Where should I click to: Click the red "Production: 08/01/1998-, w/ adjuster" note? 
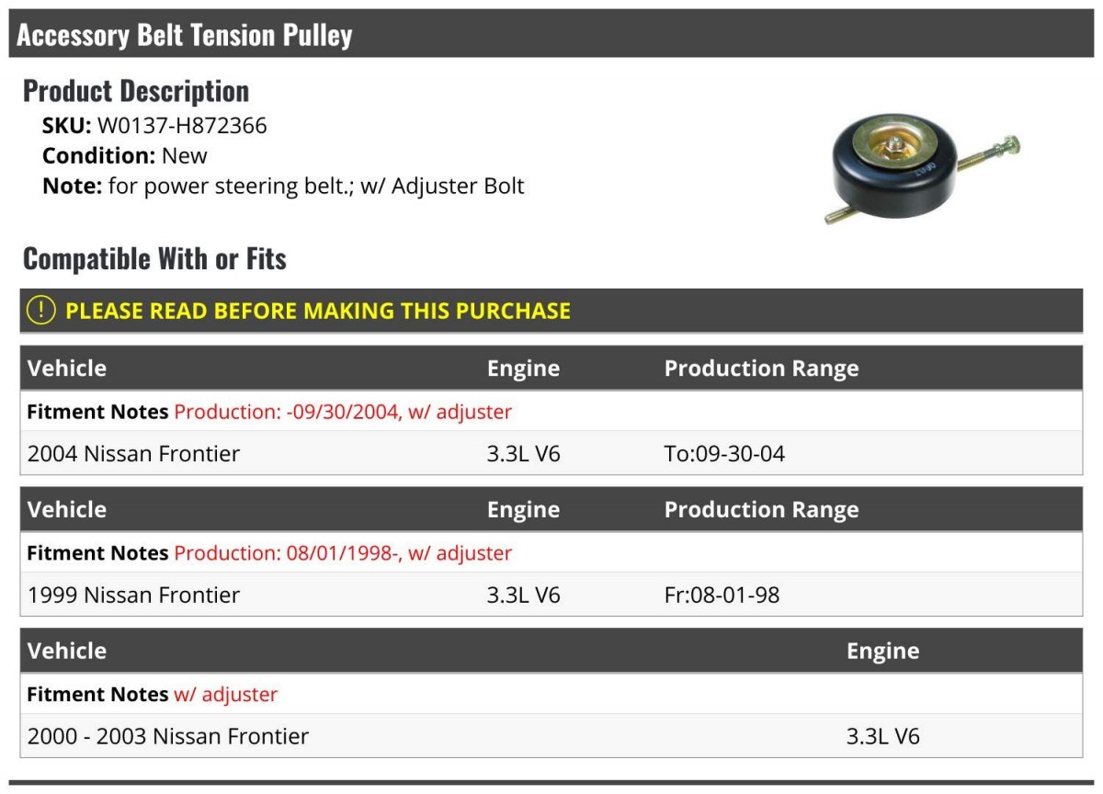coord(343,553)
